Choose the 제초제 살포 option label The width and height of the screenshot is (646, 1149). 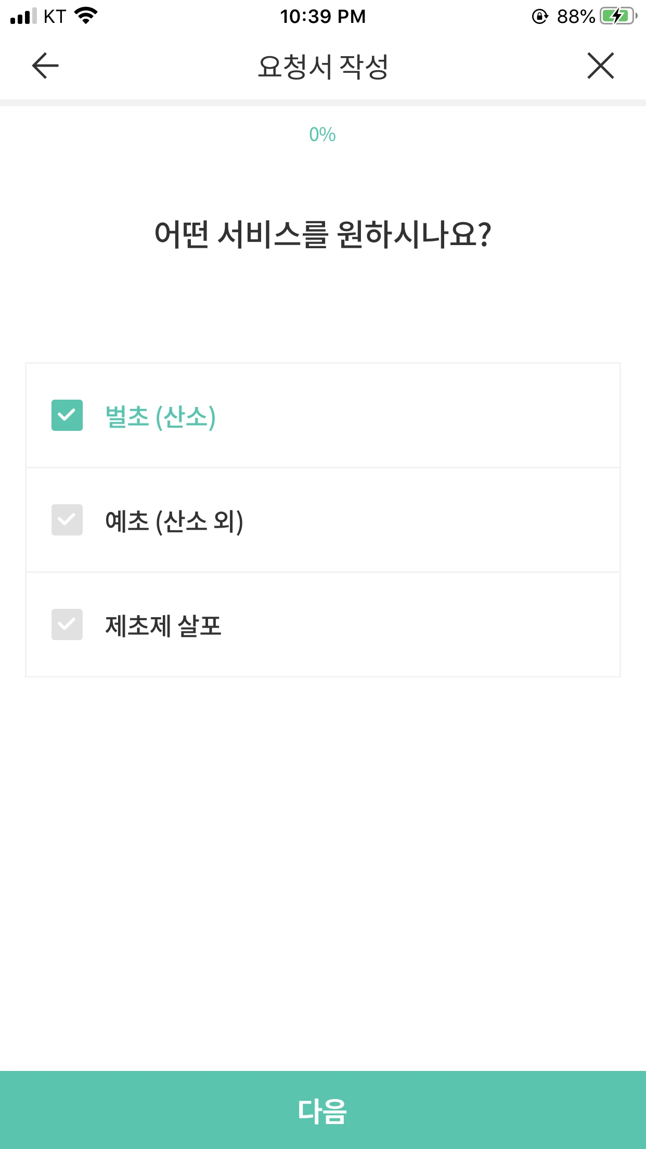(x=163, y=626)
